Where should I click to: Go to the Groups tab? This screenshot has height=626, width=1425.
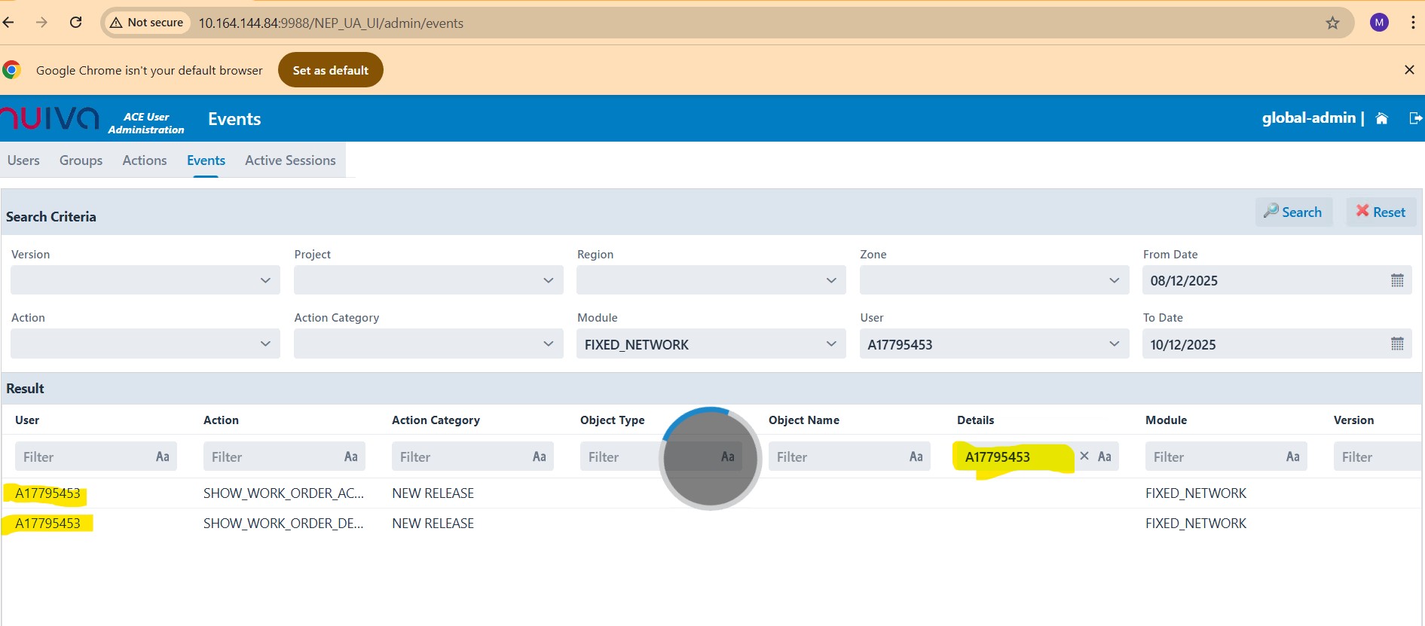[81, 160]
